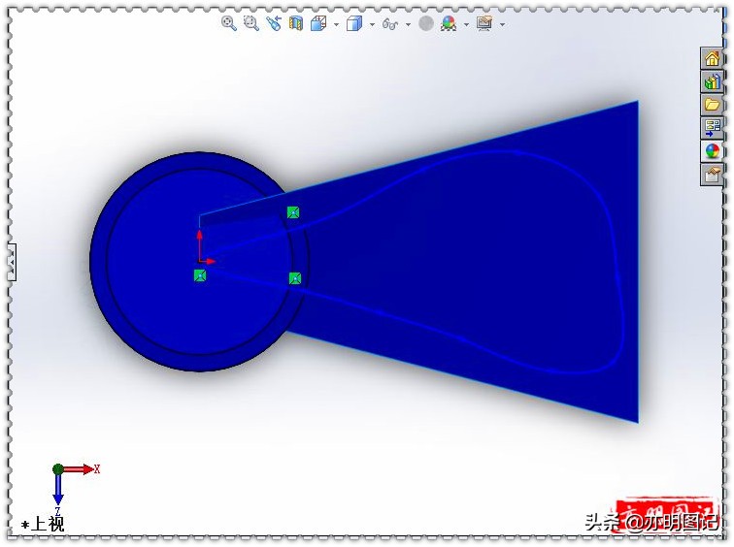Viewport: 734px width, 547px height.
Task: Go back to the Previous View
Action: point(274,23)
